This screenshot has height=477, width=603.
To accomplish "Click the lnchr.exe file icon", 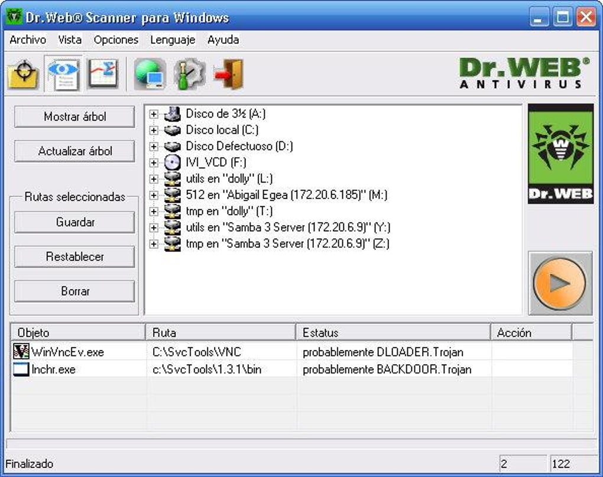I will coord(21,369).
